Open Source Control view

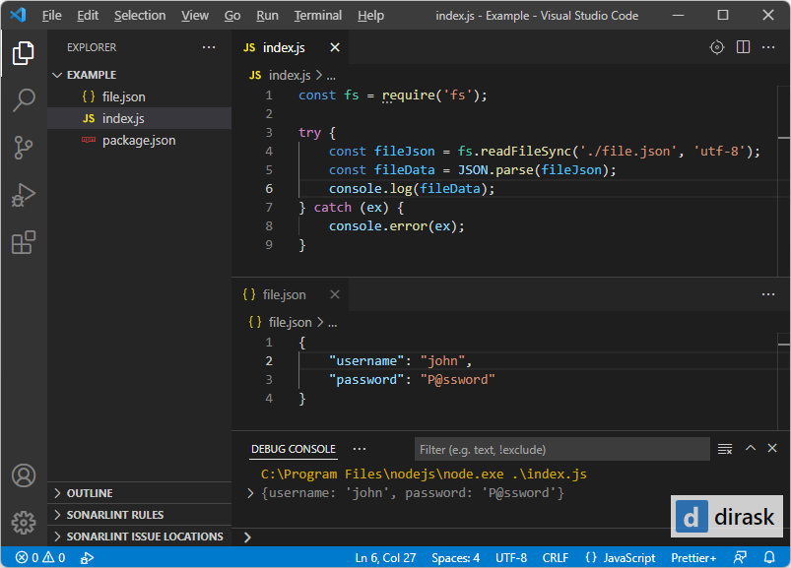point(23,148)
